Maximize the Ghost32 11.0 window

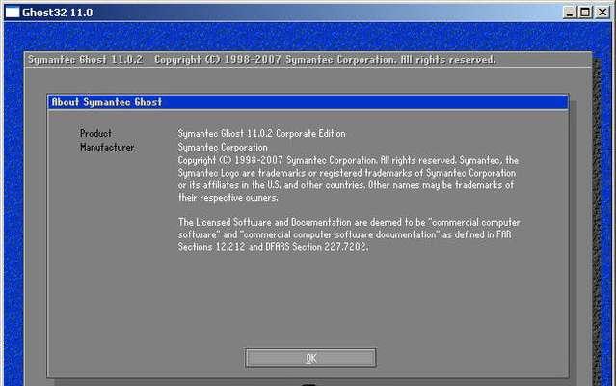click(x=585, y=13)
